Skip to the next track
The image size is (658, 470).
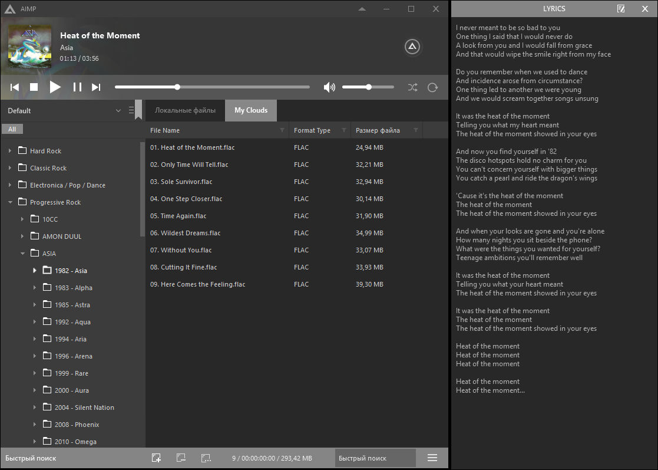click(96, 87)
